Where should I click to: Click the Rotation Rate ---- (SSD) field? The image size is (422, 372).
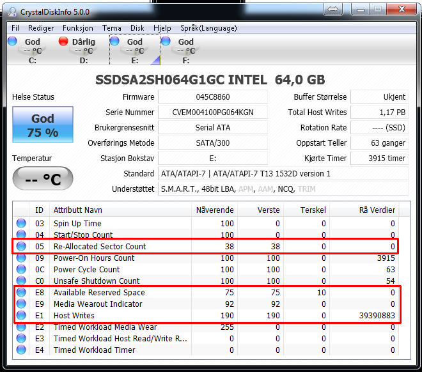click(379, 127)
